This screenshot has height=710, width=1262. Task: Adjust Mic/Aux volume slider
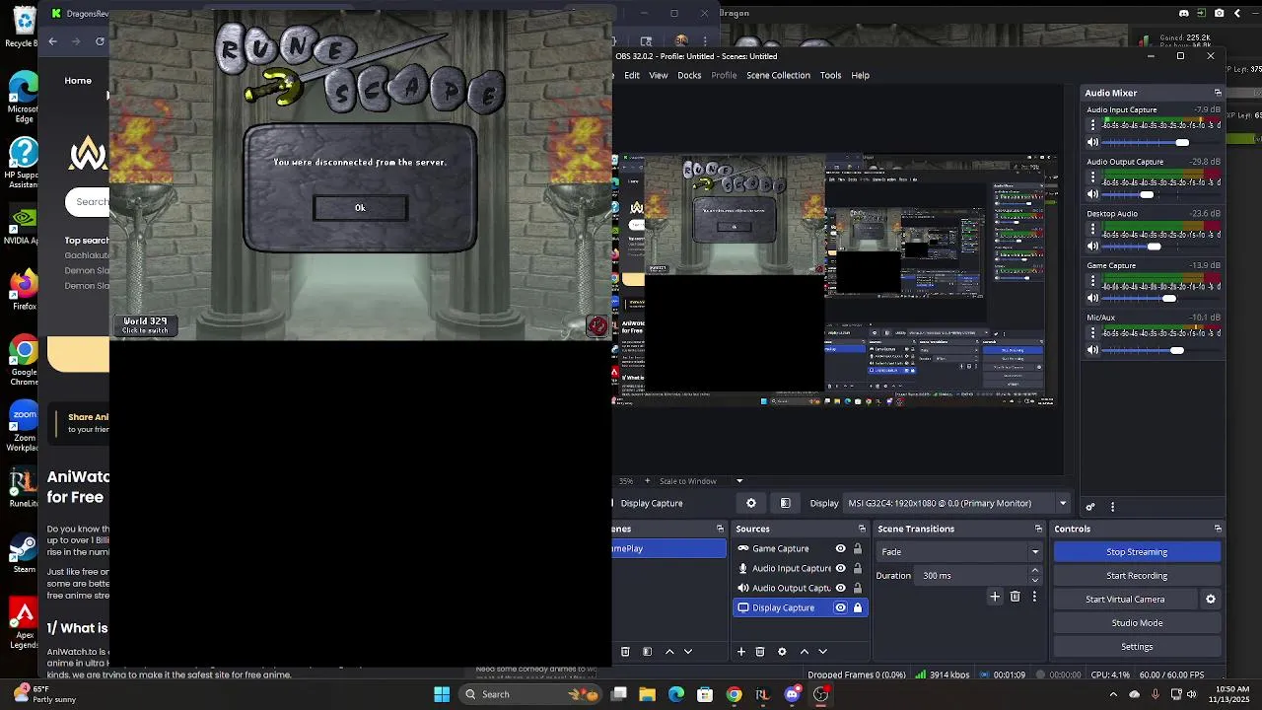point(1160,350)
